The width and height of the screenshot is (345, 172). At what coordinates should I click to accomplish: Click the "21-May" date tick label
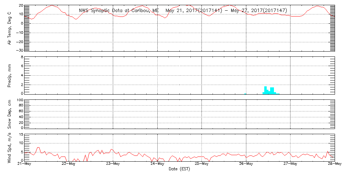(x=24, y=164)
